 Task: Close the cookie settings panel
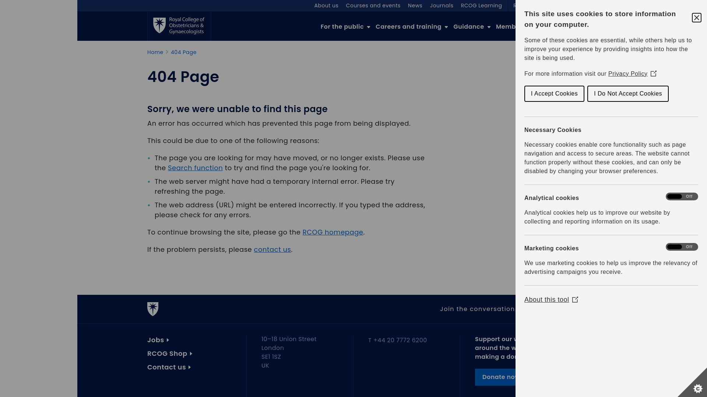[x=696, y=18]
